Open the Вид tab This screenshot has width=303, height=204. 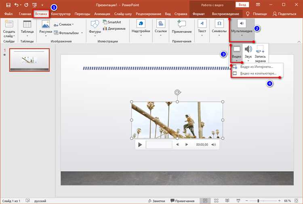(168, 14)
